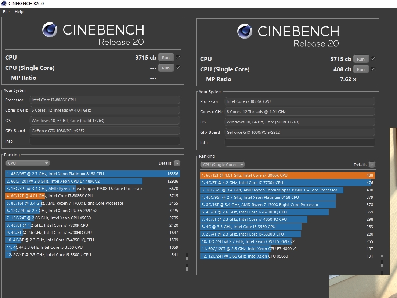397x298 pixels.
Task: Select Ryzen 7 1700X entry scoring 3455
Action: tap(93, 203)
